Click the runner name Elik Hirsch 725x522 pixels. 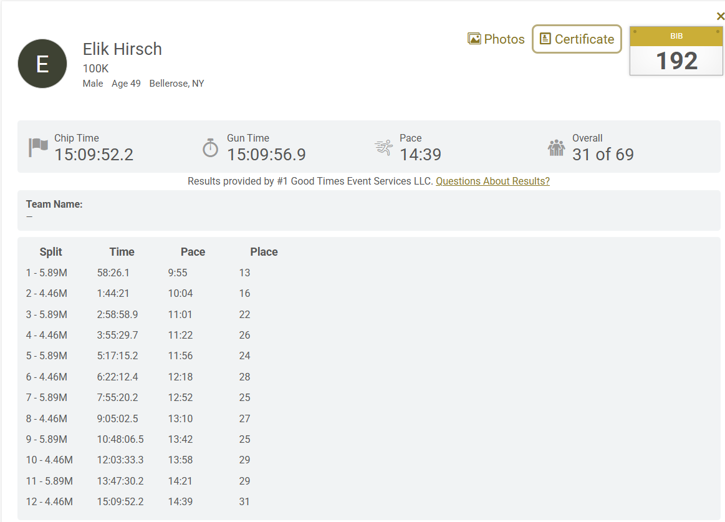[x=122, y=49]
